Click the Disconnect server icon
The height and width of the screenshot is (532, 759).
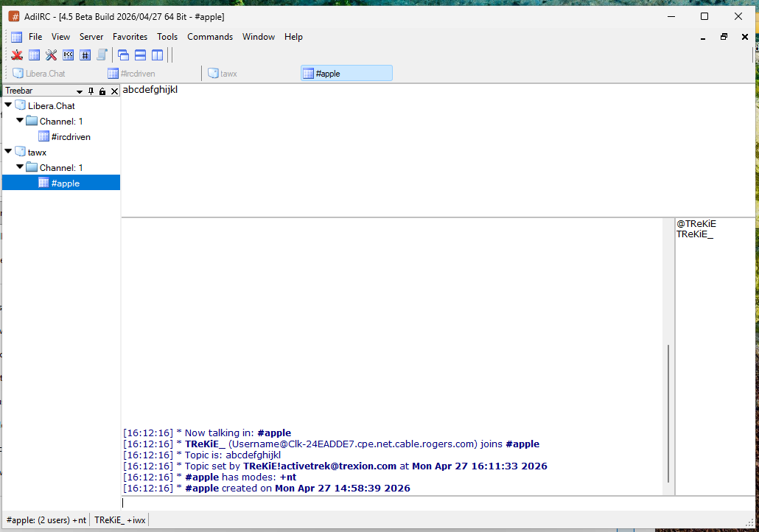click(16, 55)
